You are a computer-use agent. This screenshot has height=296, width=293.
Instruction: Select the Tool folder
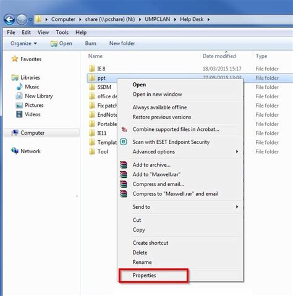[103, 151]
